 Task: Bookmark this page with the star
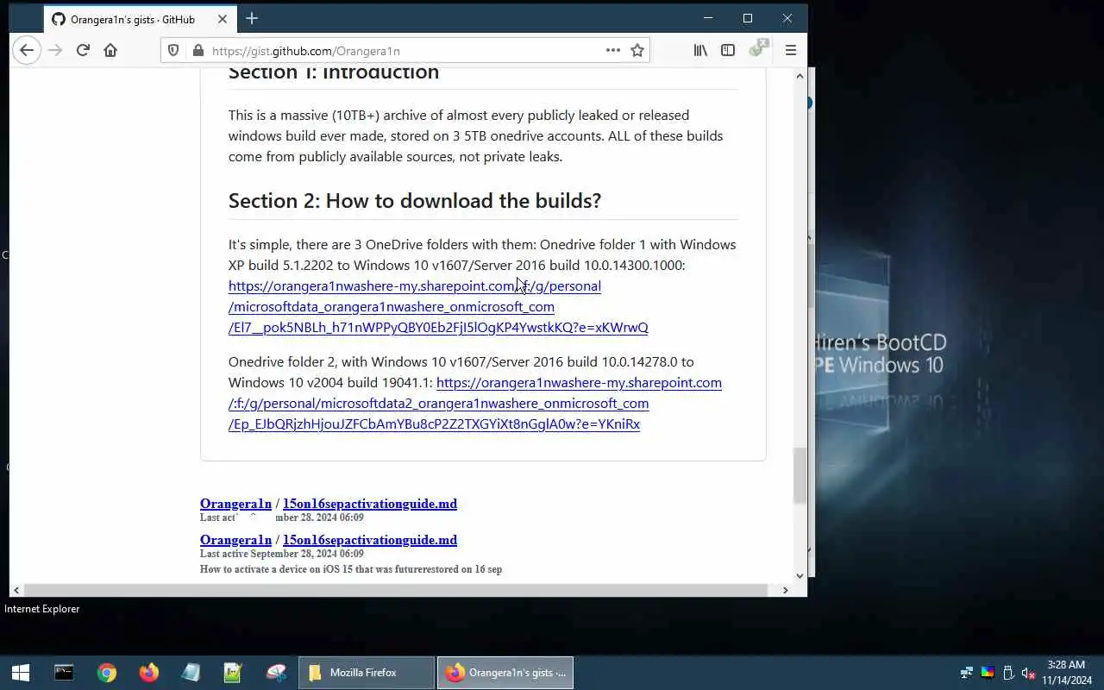637,50
